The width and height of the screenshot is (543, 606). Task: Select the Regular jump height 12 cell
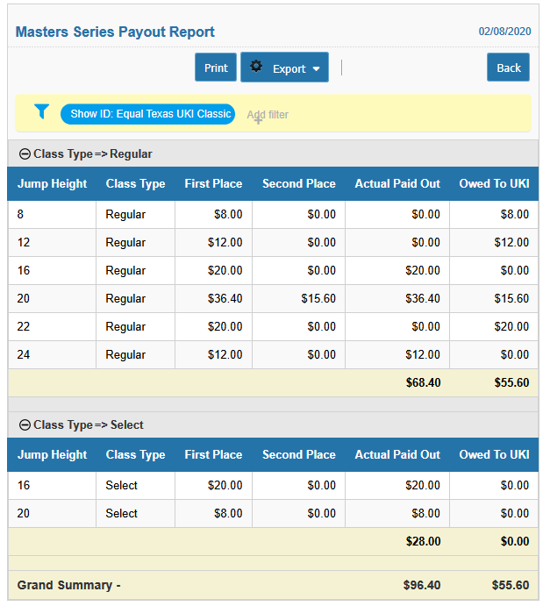coord(52,242)
